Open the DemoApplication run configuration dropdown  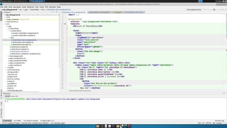point(194,10)
